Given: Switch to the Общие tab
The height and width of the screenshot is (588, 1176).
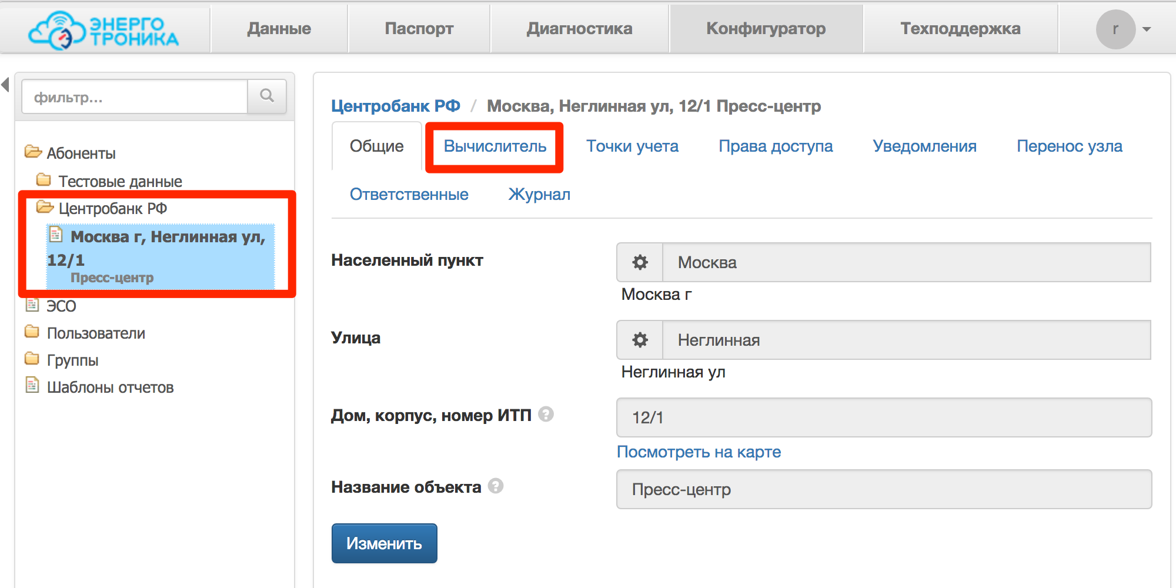Looking at the screenshot, I should pyautogui.click(x=377, y=146).
